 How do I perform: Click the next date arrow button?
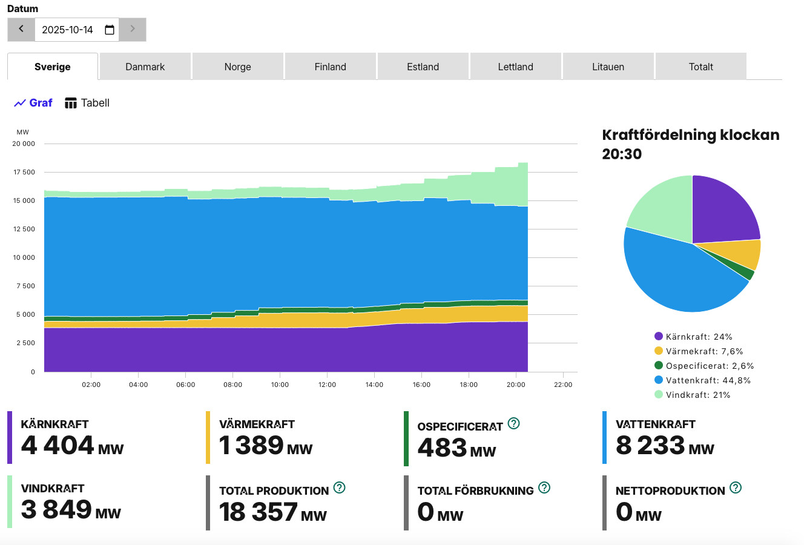133,29
